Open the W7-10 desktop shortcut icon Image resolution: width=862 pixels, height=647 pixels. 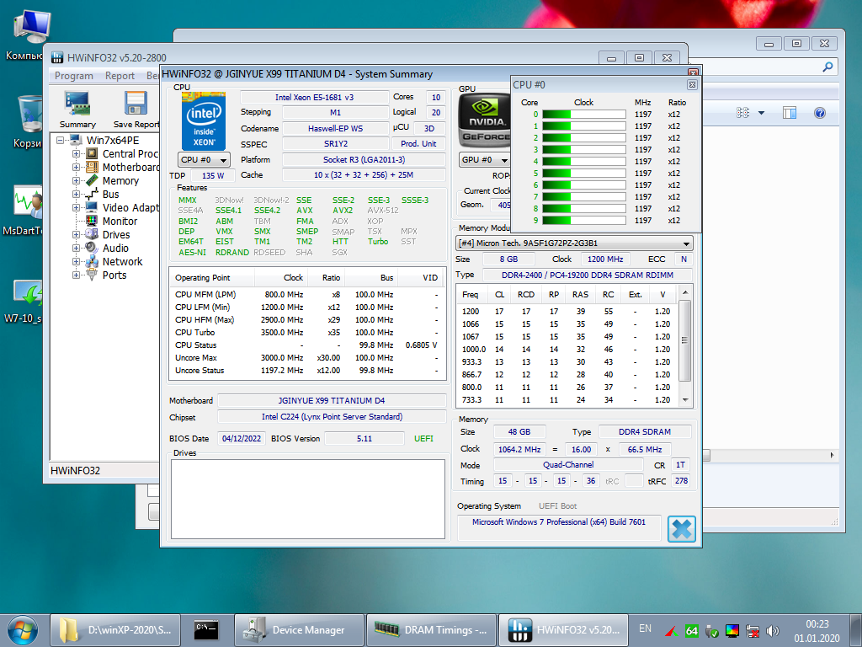[x=28, y=292]
